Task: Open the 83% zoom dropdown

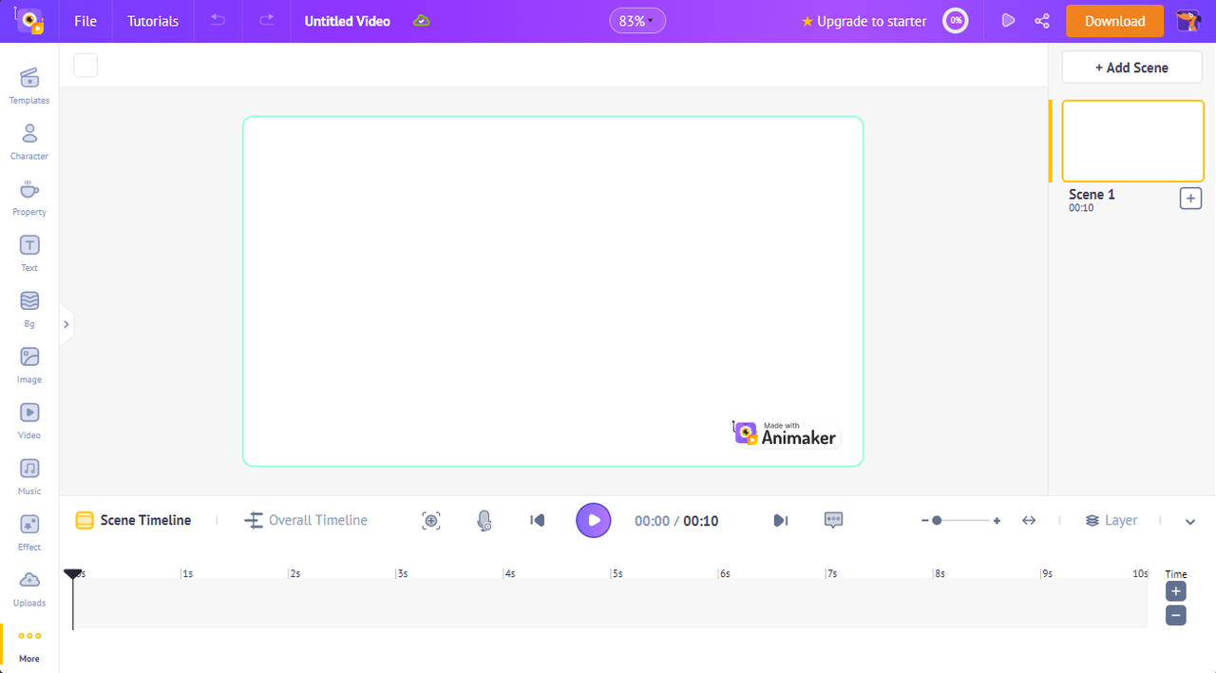Action: (x=637, y=21)
